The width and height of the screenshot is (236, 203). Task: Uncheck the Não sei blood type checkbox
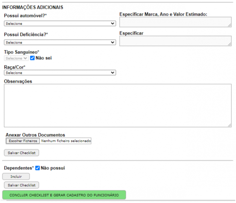pyautogui.click(x=32, y=58)
